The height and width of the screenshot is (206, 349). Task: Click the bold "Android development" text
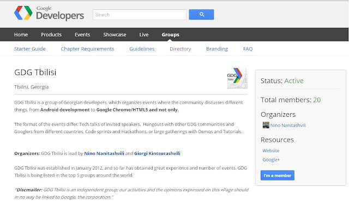[65, 110]
